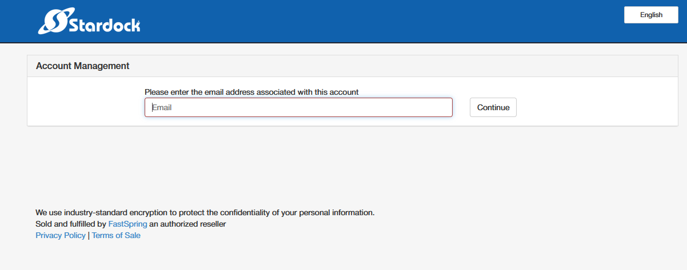Click the industry-standard encryption notice text
This screenshot has width=687, height=270.
tap(205, 212)
